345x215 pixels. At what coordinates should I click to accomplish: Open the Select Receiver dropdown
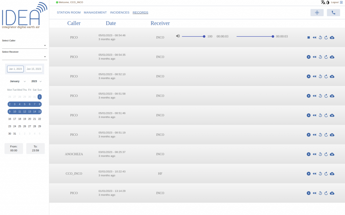coord(24,57)
